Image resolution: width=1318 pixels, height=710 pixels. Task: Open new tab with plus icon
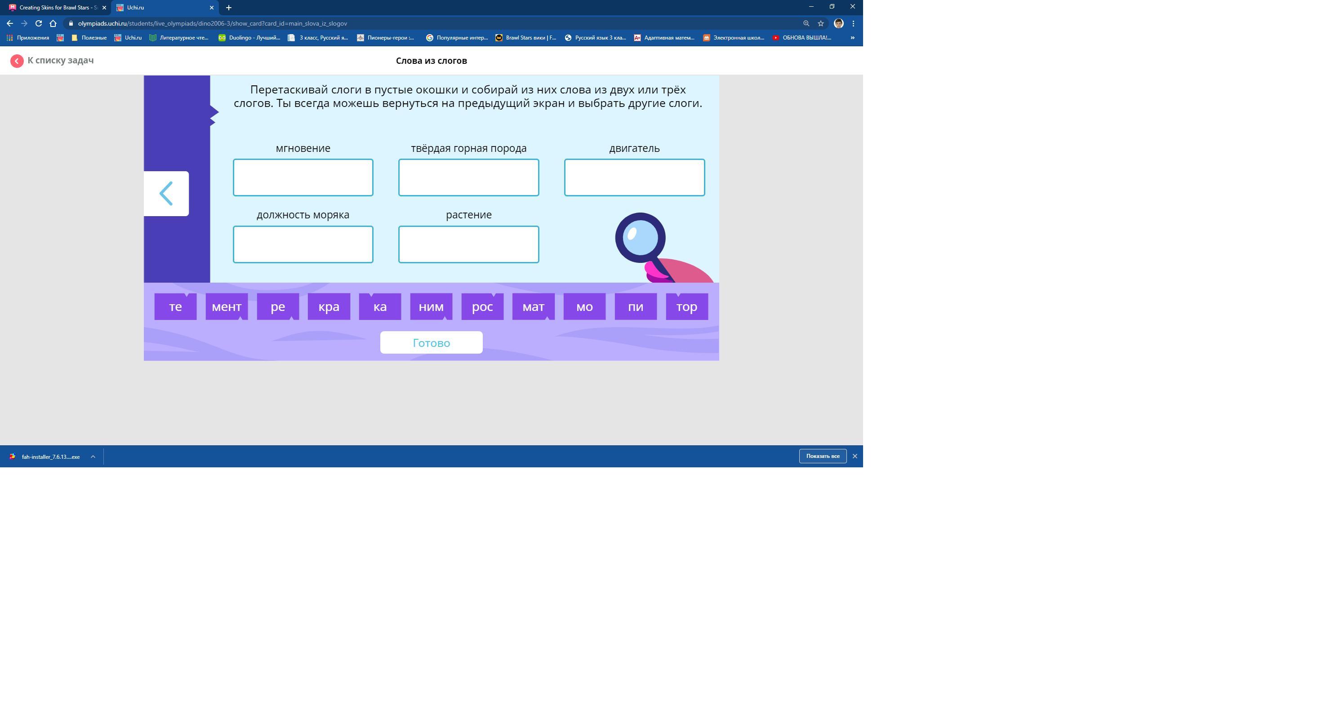229,8
